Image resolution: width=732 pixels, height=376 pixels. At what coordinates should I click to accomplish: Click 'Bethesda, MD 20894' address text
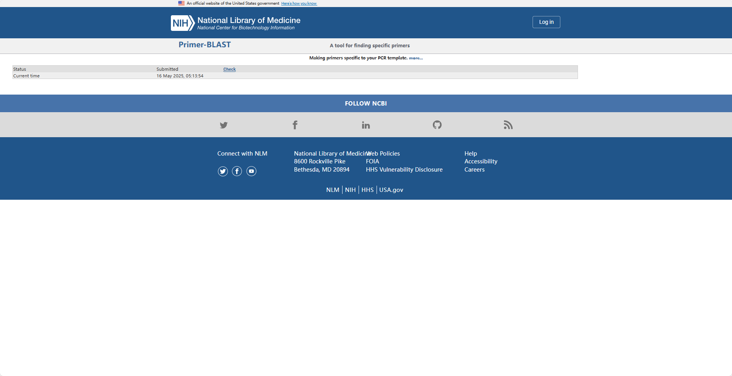[322, 170]
